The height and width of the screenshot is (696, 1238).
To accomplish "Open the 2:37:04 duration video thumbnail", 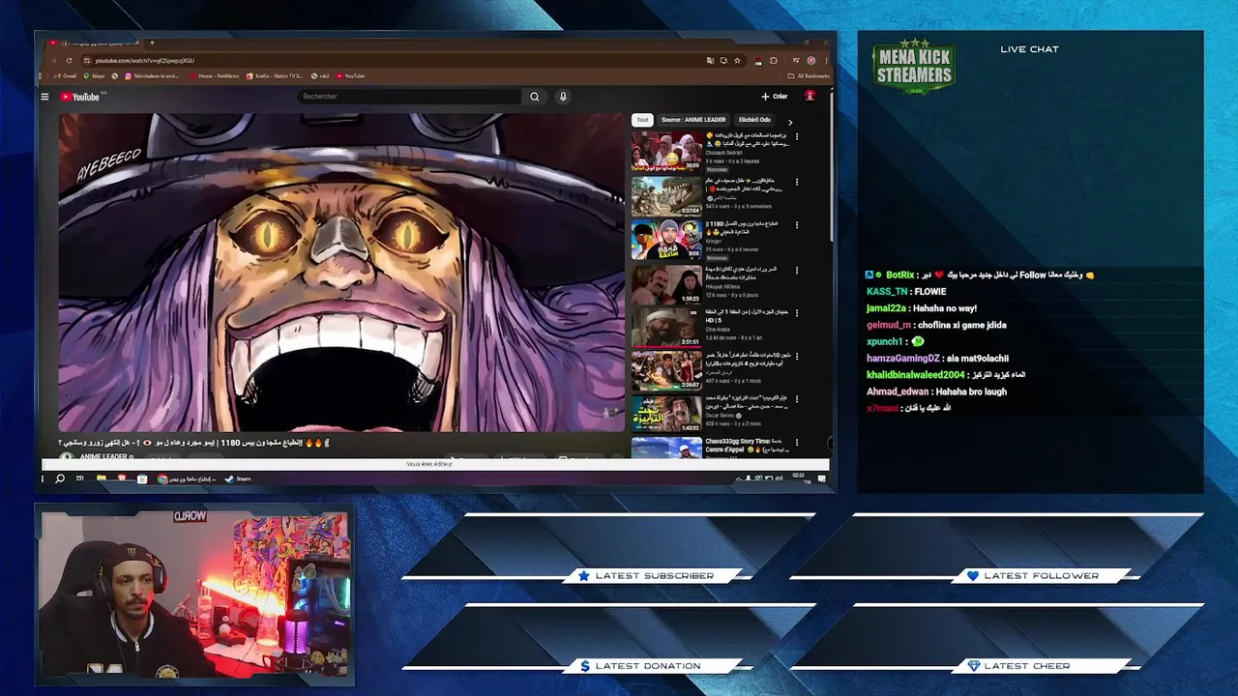I will coord(666,196).
